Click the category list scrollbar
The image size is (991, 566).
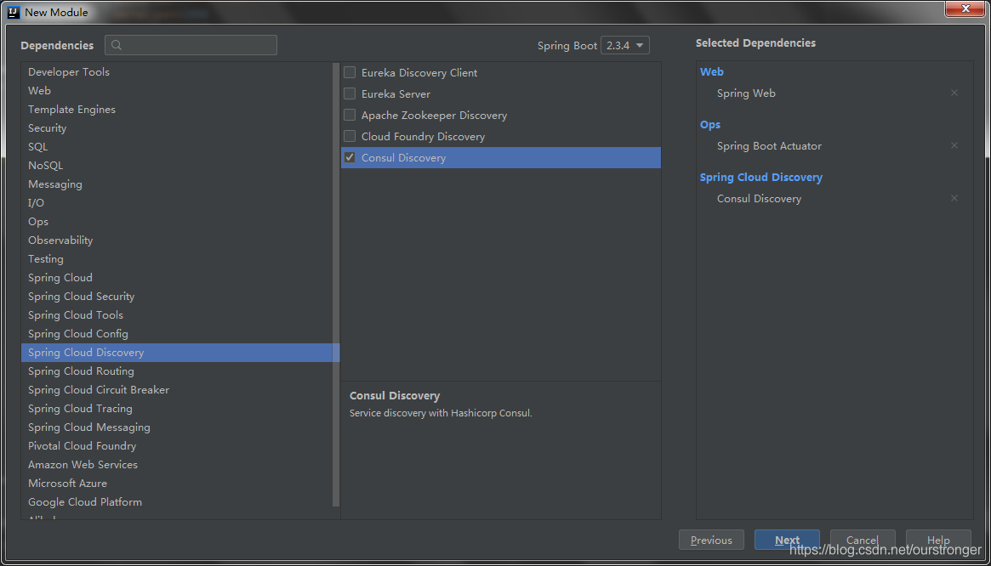tap(336, 284)
